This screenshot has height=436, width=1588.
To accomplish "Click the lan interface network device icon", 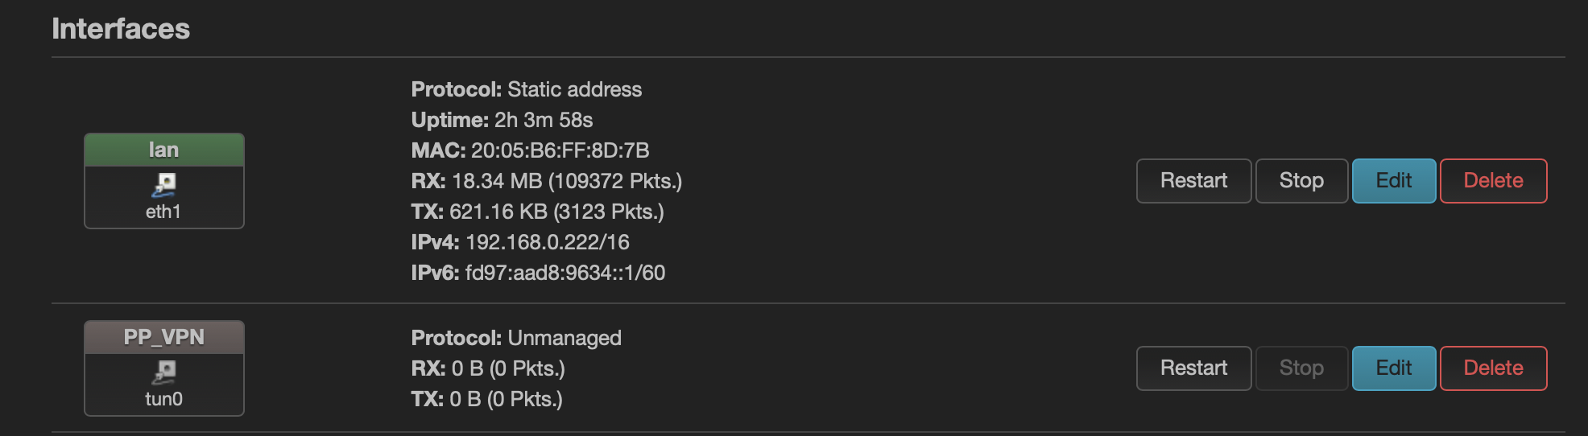I will 164,185.
